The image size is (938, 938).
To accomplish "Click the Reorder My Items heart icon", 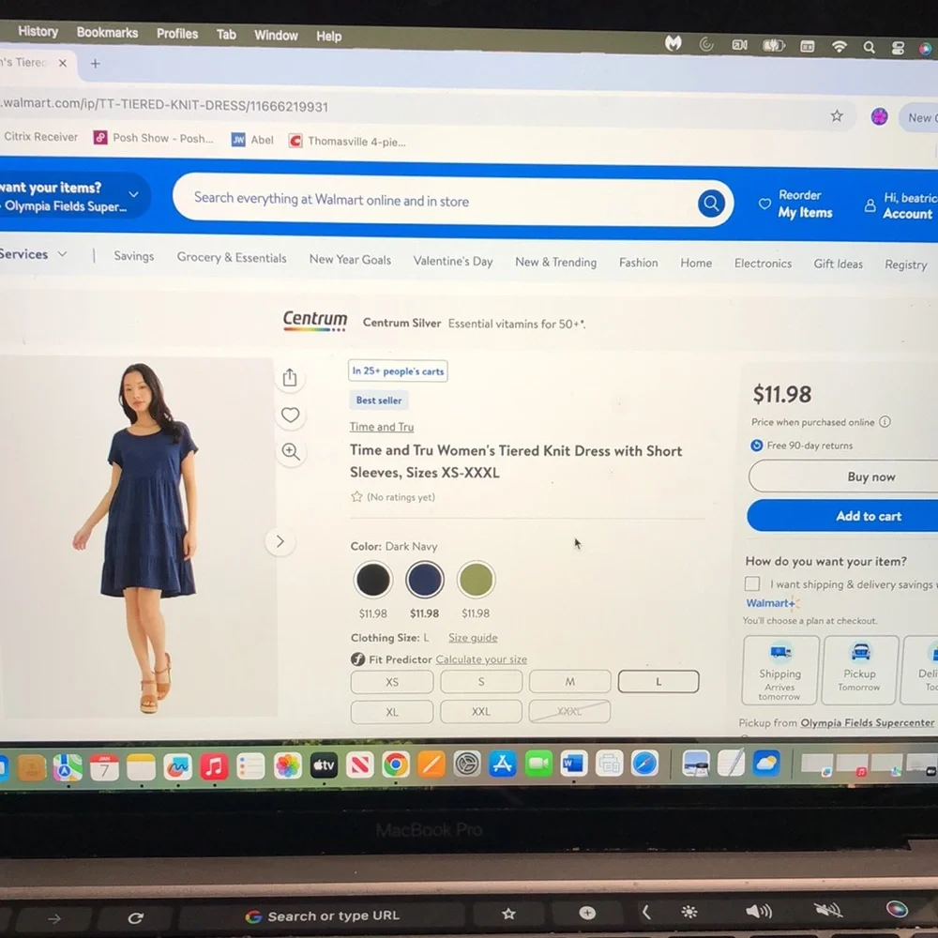I will click(x=764, y=204).
